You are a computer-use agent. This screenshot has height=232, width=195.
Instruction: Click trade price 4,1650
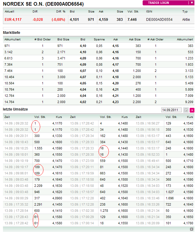(x=188, y=217)
